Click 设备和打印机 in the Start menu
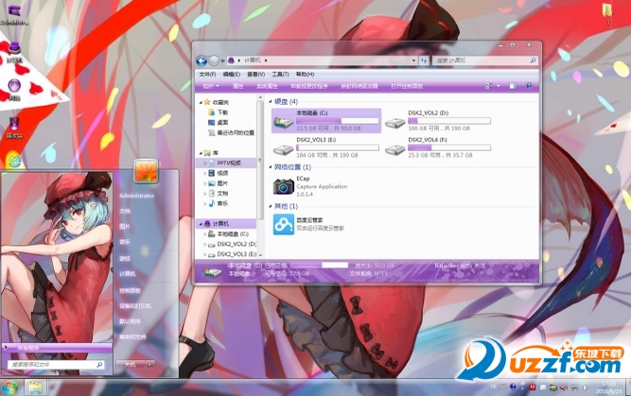 pos(135,306)
